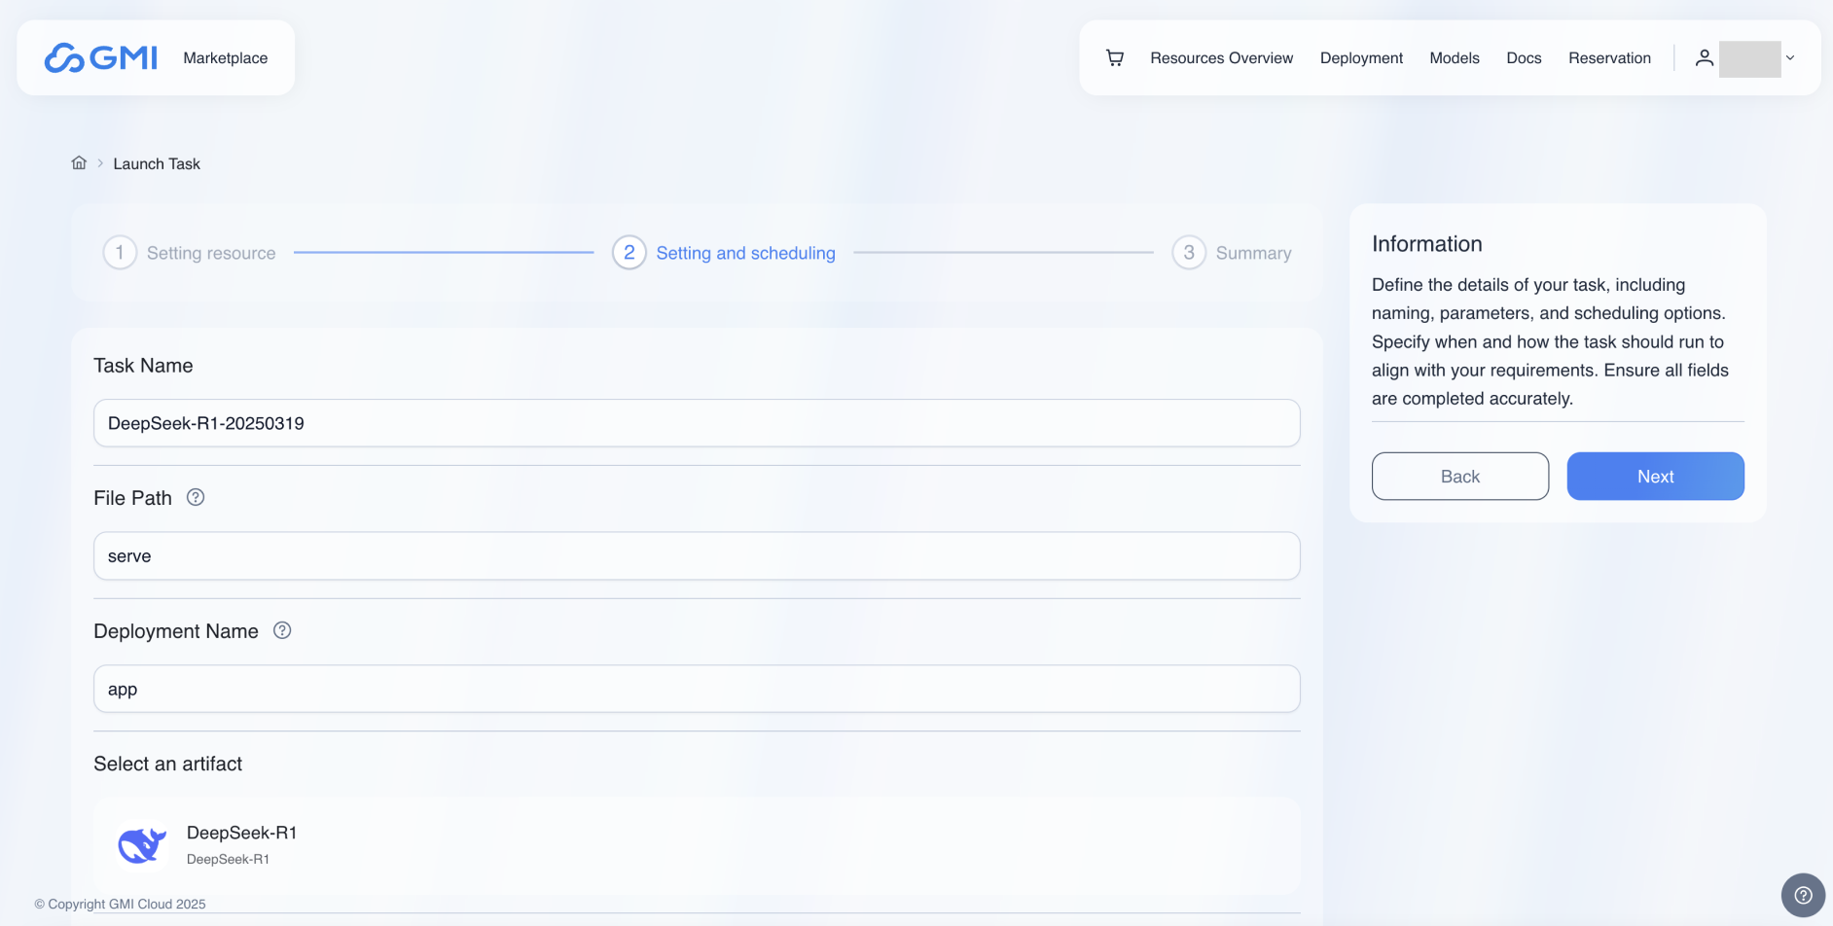
Task: Click the File Path label
Action: point(132,498)
